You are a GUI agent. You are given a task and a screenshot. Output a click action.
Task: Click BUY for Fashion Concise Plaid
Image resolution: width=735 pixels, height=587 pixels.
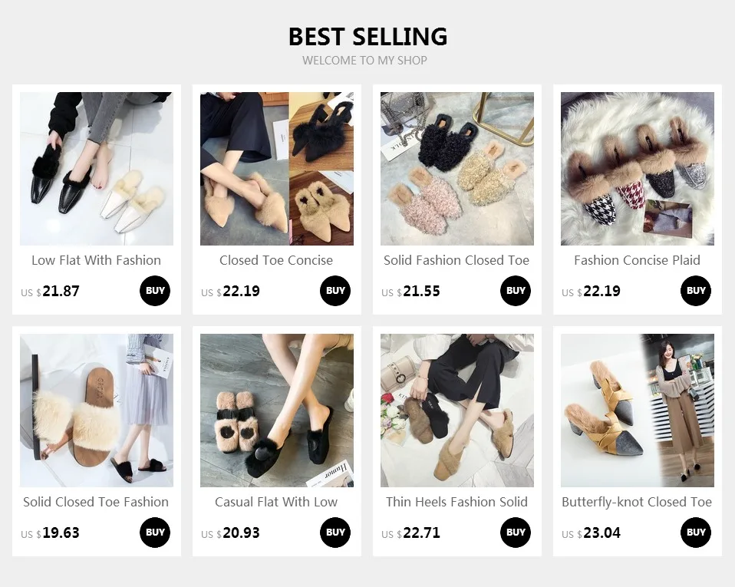click(x=696, y=291)
